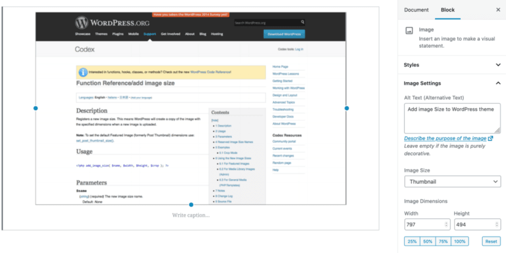
Task: Click the Image block icon
Action: [x=409, y=31]
